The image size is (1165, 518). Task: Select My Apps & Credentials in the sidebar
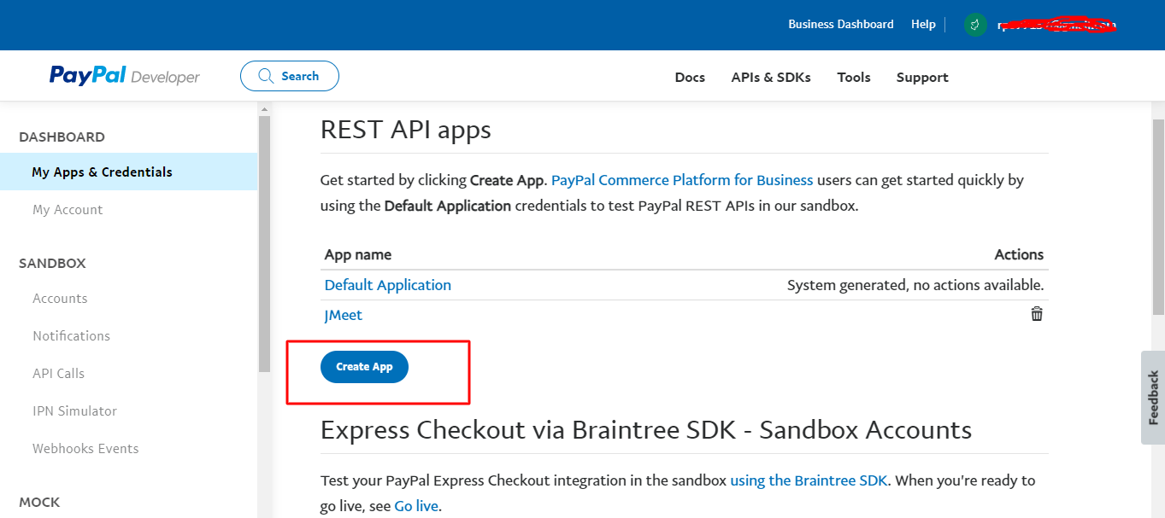coord(102,172)
